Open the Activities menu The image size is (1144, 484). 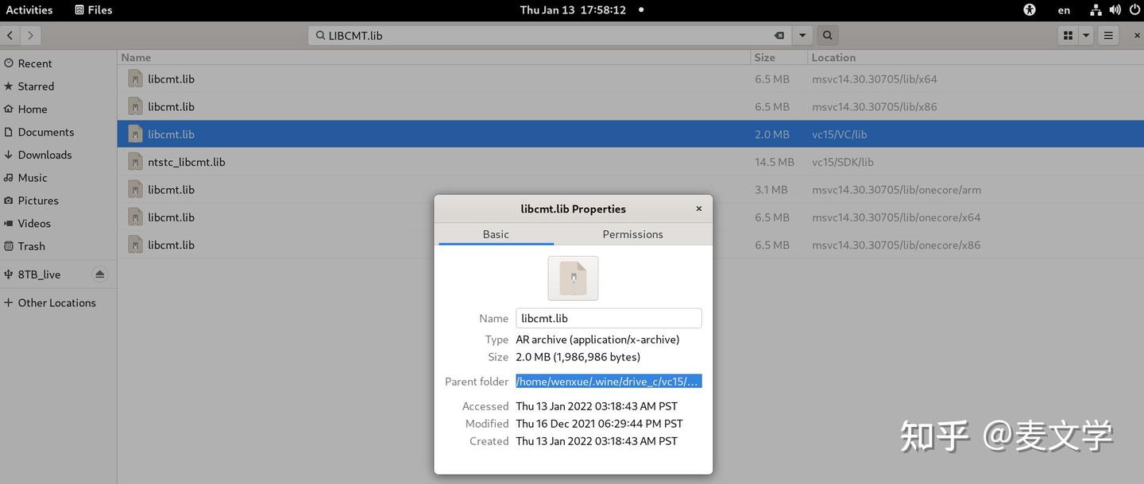[29, 10]
